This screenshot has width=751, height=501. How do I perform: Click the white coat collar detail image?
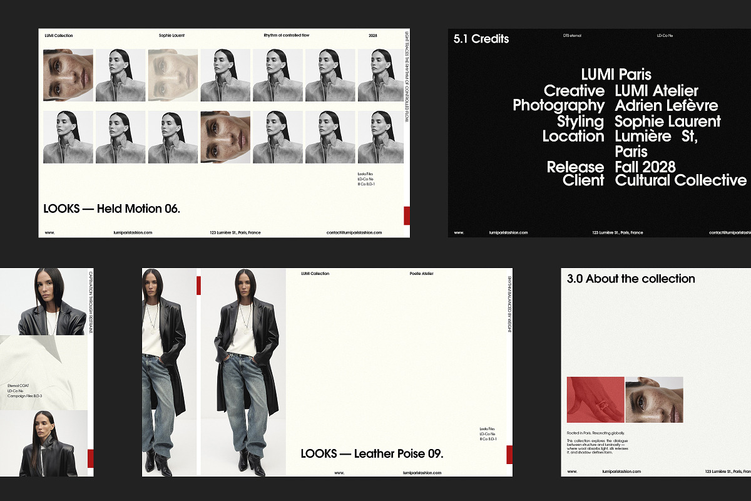tap(43, 373)
